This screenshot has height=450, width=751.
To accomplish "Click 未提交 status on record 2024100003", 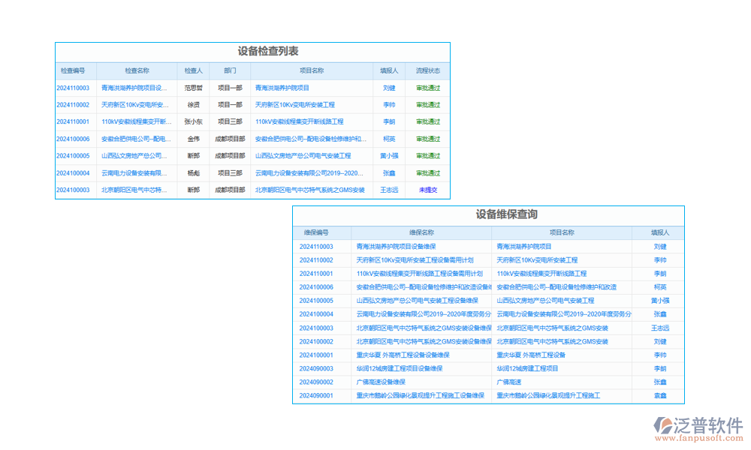I will tap(429, 190).
